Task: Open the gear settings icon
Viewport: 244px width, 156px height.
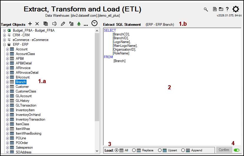Action: click(x=236, y=9)
